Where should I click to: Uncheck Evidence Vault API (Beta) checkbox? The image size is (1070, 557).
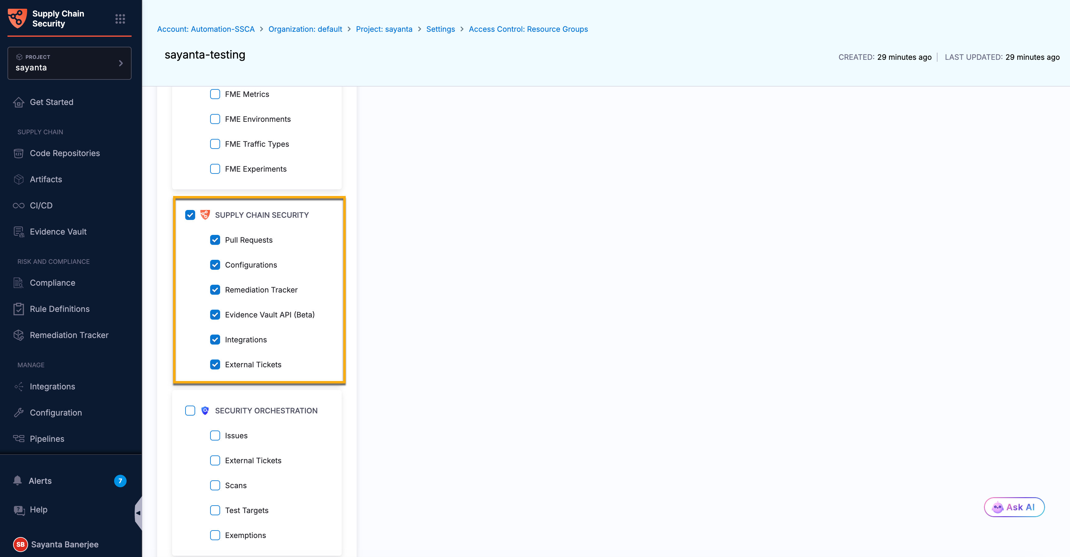tap(215, 315)
